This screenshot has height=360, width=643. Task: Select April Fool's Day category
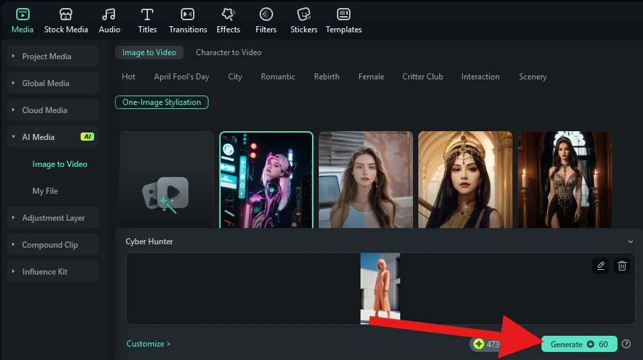(x=182, y=77)
